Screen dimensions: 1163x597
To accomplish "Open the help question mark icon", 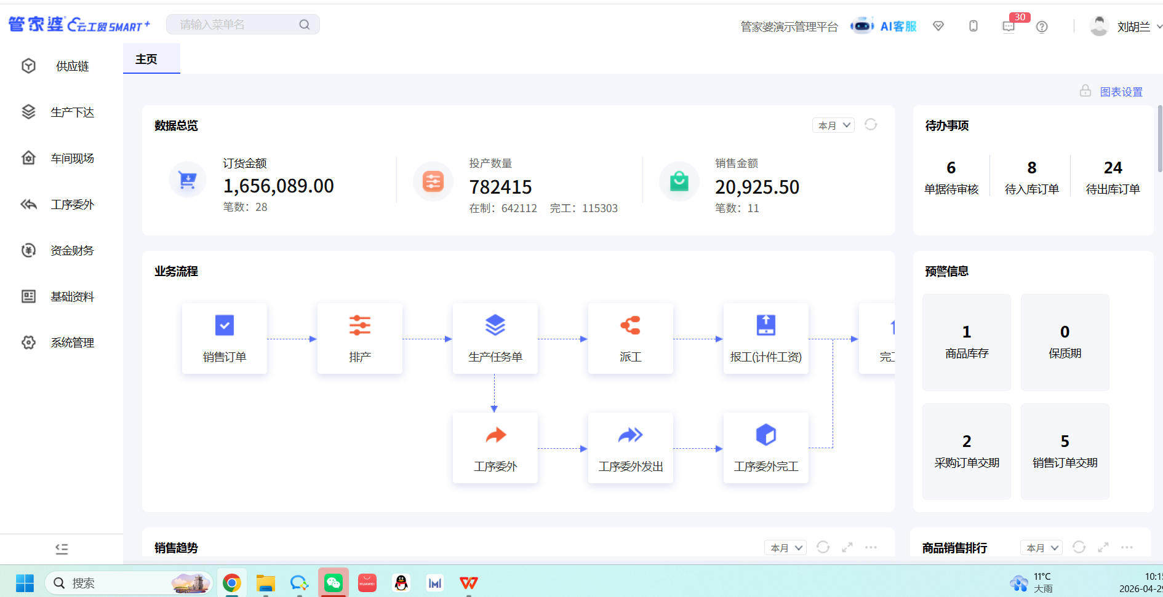I will (1042, 26).
